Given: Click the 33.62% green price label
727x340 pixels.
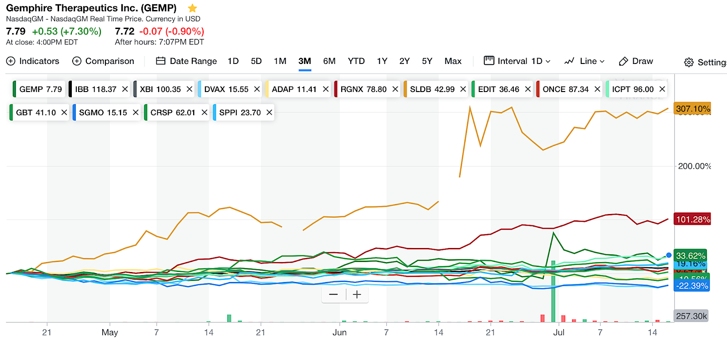Looking at the screenshot, I should click(691, 256).
